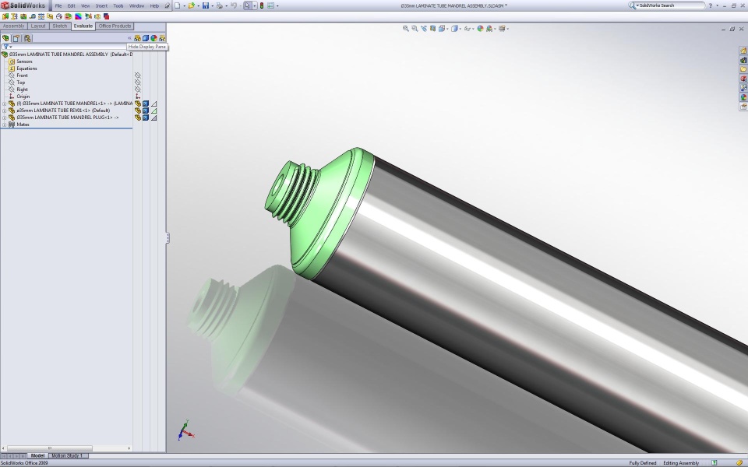Click the red overlapping squares Evaluate toolbar icon

coord(106,16)
